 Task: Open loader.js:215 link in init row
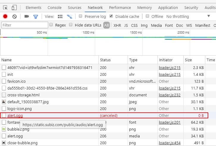[170, 74]
